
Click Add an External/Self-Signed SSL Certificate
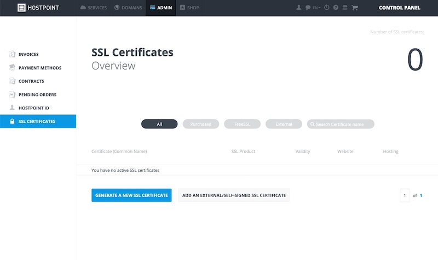tap(234, 195)
